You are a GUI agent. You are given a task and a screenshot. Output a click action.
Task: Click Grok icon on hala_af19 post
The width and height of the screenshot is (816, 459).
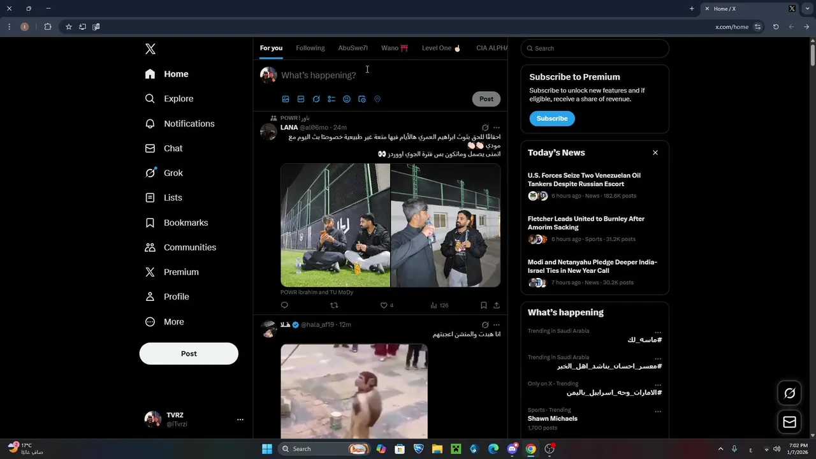485,325
